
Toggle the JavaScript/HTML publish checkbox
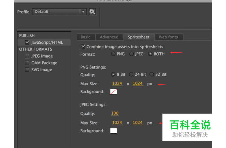27,42
